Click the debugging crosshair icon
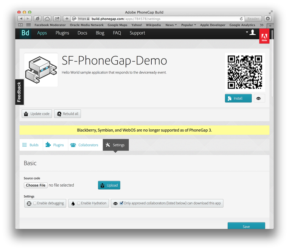Viewport: 289px width, 250px height. [29, 204]
